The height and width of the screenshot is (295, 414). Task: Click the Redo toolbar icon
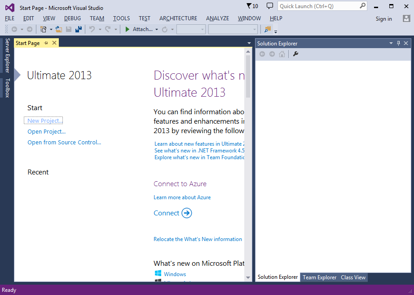[108, 29]
